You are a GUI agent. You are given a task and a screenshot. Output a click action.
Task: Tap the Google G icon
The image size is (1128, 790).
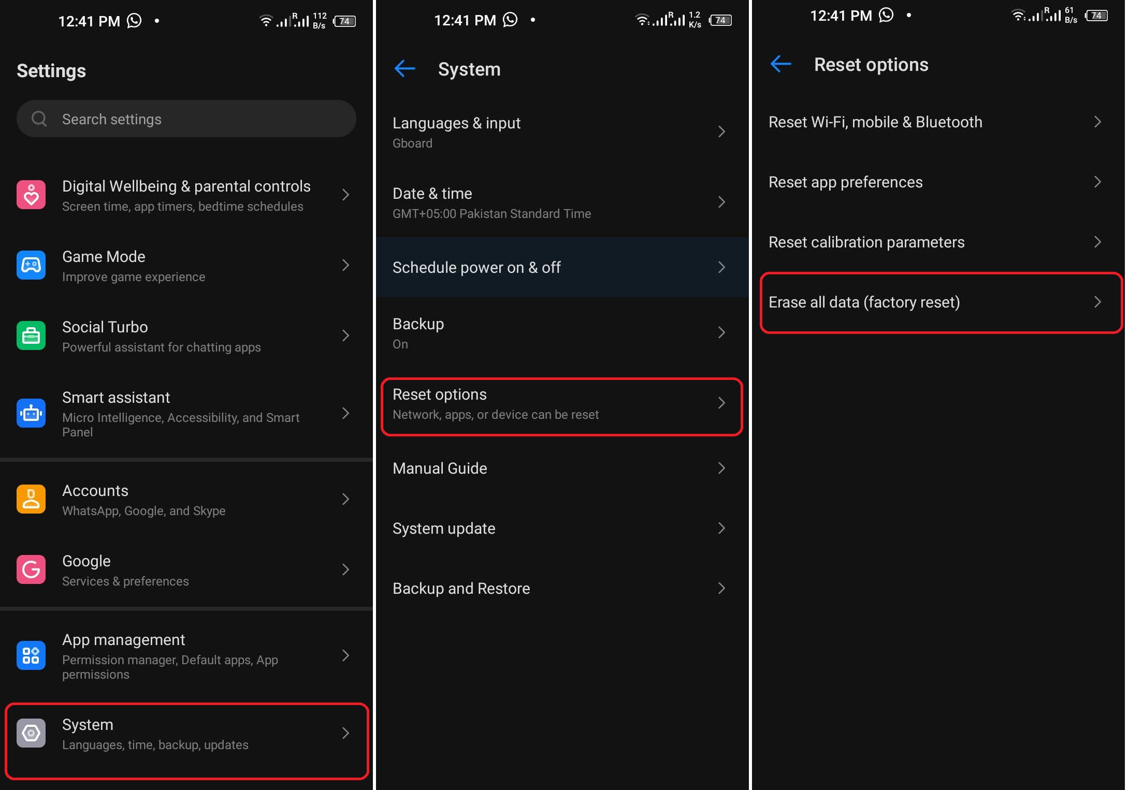31,569
